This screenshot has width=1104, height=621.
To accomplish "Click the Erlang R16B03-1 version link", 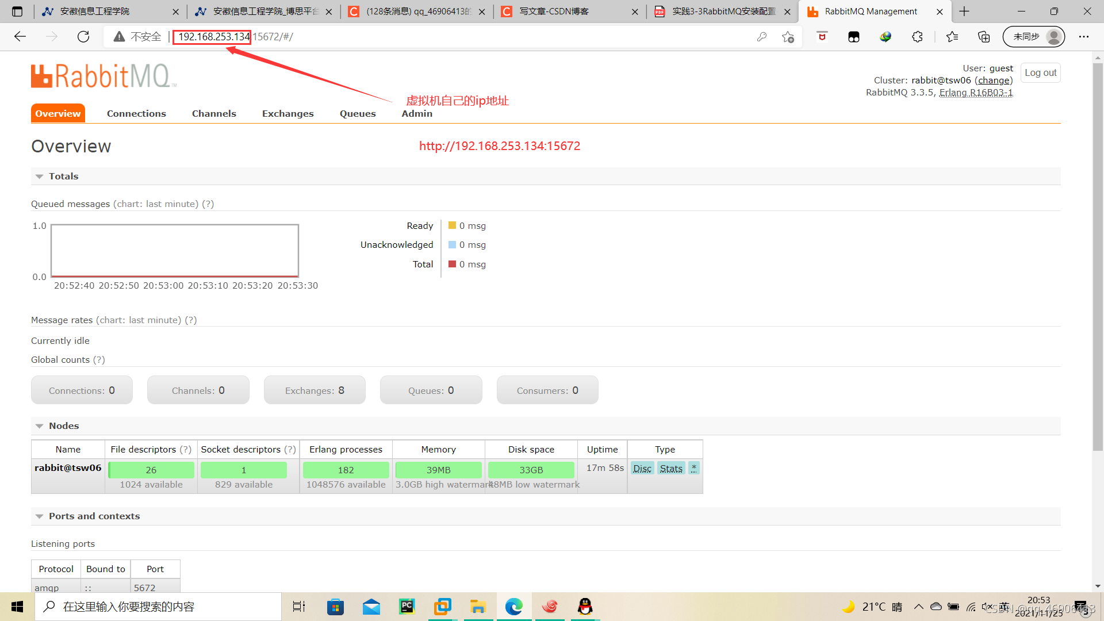I will [976, 93].
